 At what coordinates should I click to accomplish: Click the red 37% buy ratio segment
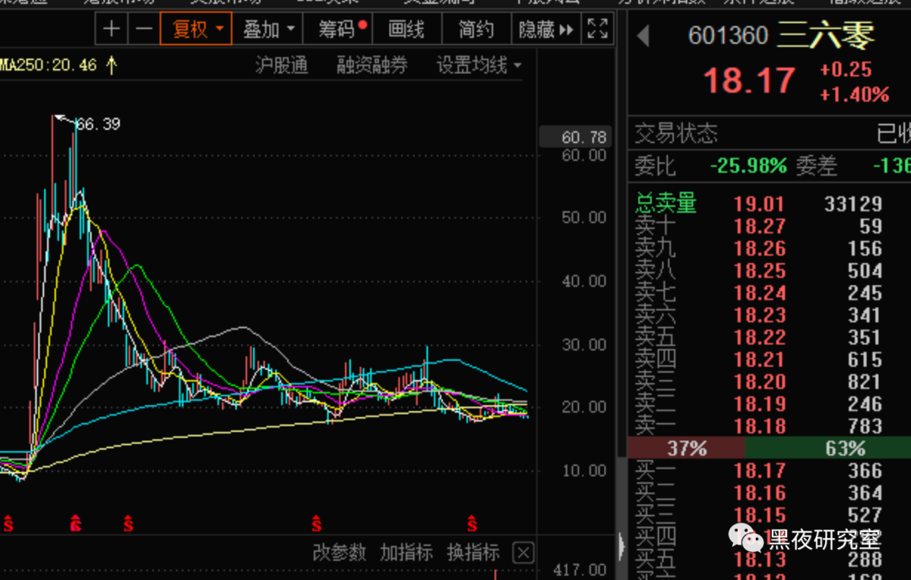click(687, 448)
